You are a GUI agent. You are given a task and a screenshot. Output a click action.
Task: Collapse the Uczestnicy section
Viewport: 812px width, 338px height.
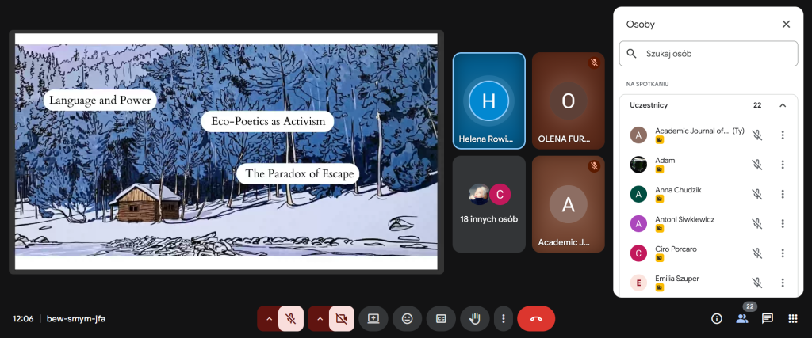pyautogui.click(x=783, y=105)
